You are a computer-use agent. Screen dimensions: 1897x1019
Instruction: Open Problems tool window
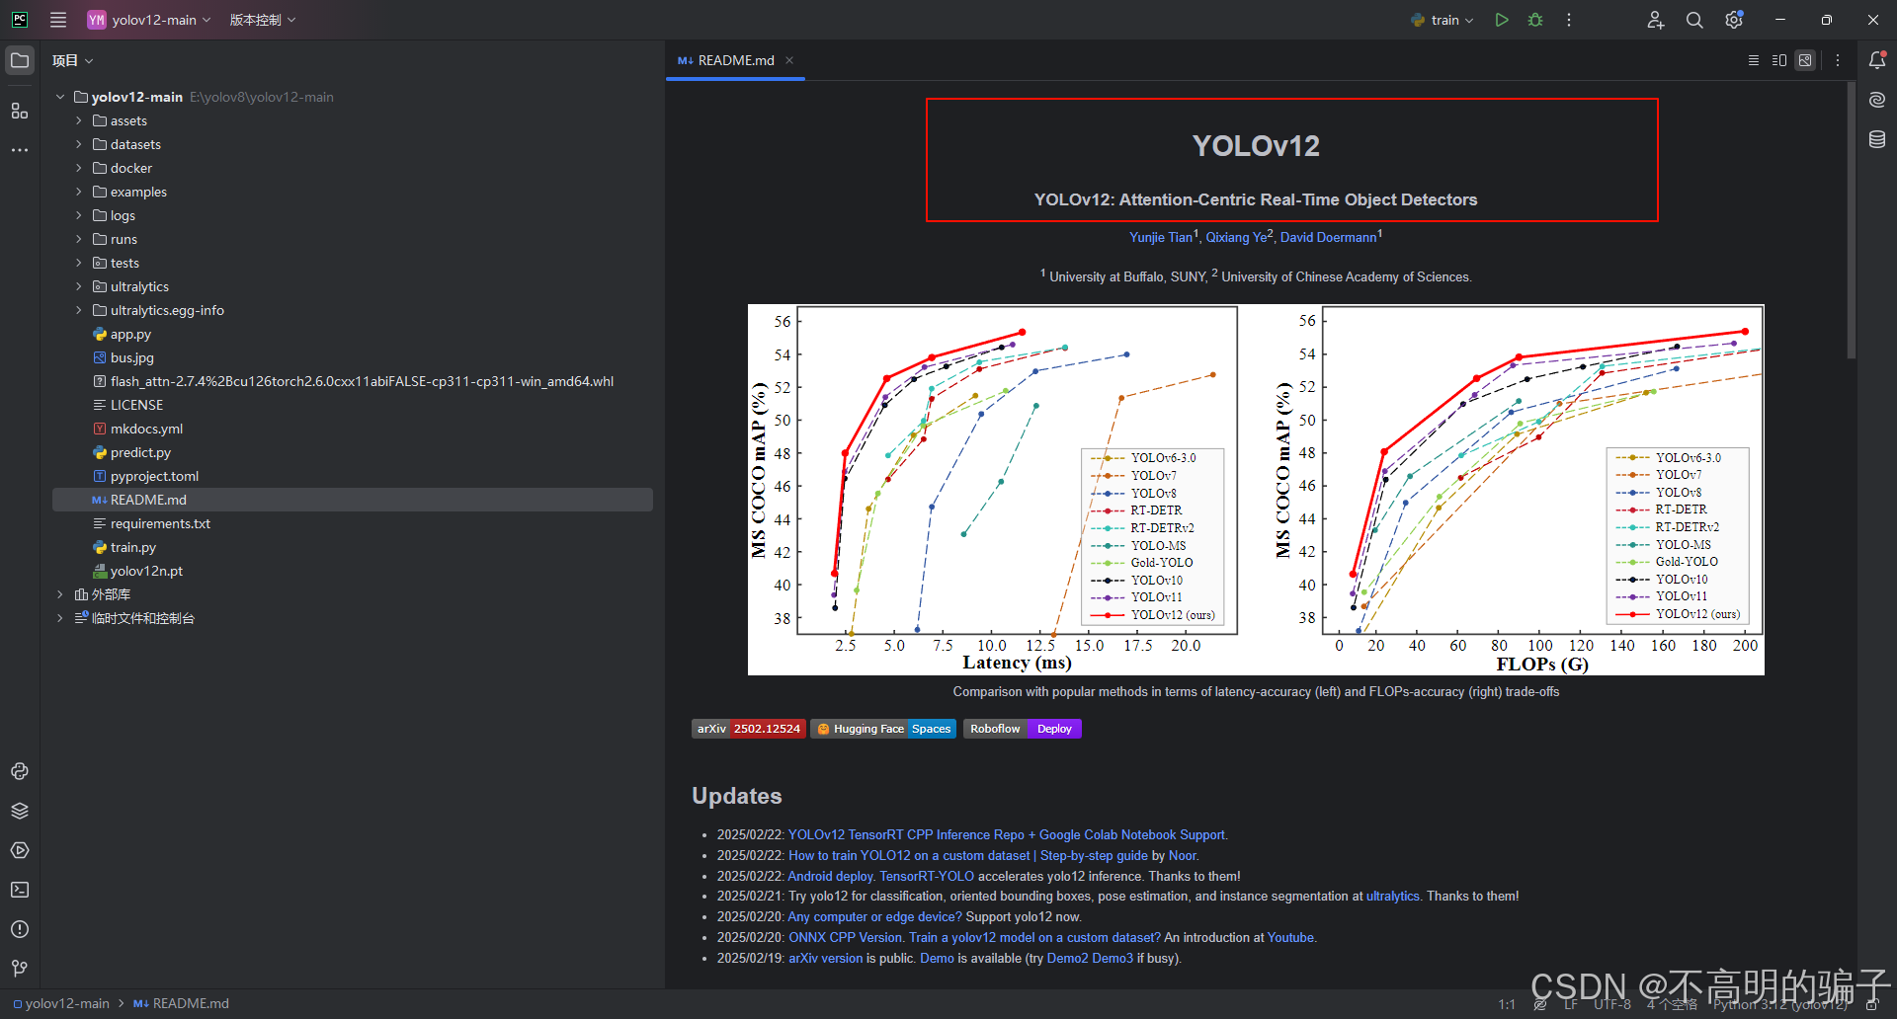point(20,929)
